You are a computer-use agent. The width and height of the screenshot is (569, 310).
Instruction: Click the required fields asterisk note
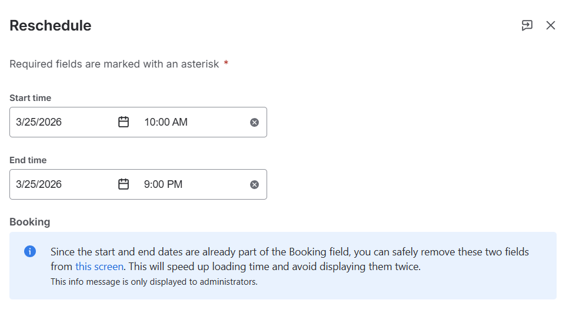pos(114,63)
